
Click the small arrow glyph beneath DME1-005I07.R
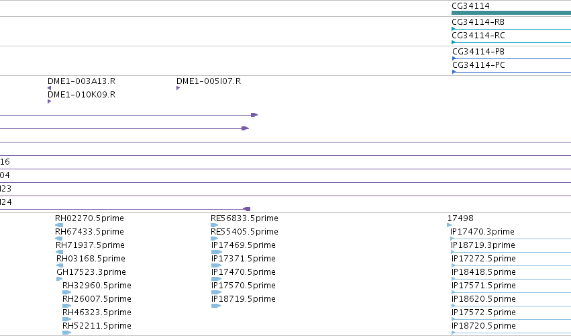[178, 88]
